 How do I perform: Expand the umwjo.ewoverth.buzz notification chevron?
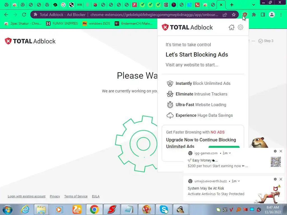click(239, 181)
